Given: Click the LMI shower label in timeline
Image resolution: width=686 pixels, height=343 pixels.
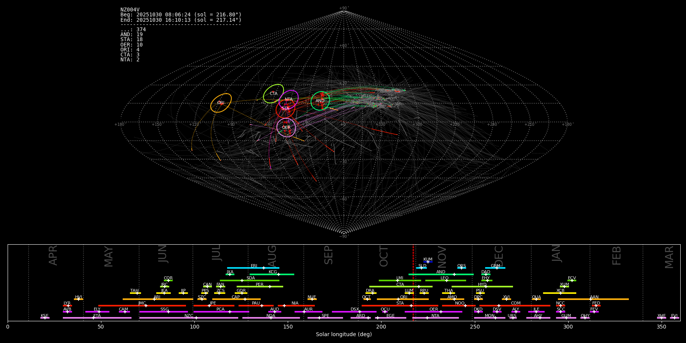Looking at the screenshot, I should click(400, 278).
